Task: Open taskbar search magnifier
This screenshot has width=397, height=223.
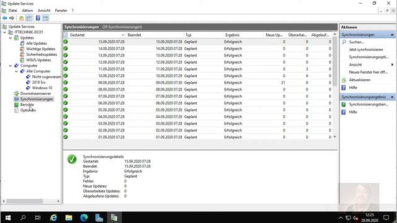Action: click(x=23, y=217)
